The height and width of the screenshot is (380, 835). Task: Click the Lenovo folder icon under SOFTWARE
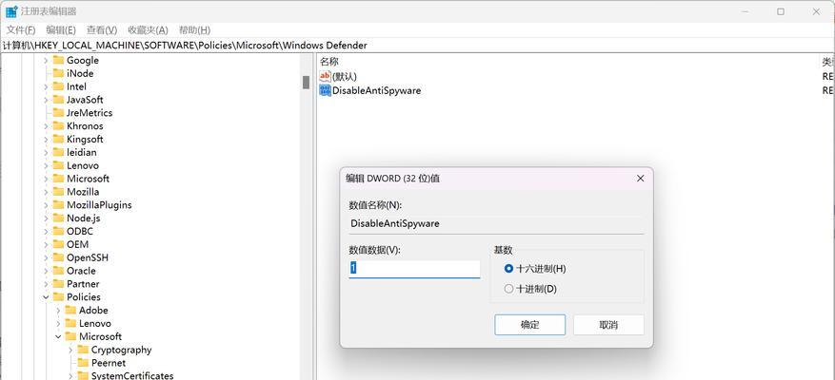coord(58,165)
